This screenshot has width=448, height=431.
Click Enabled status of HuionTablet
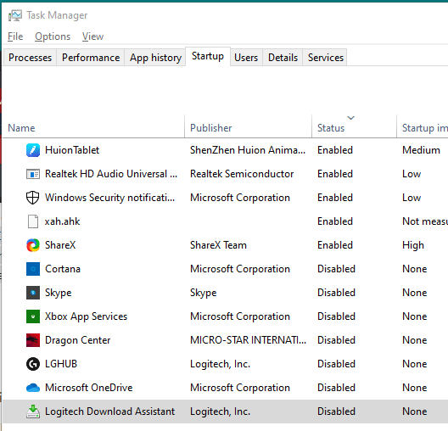(x=335, y=150)
